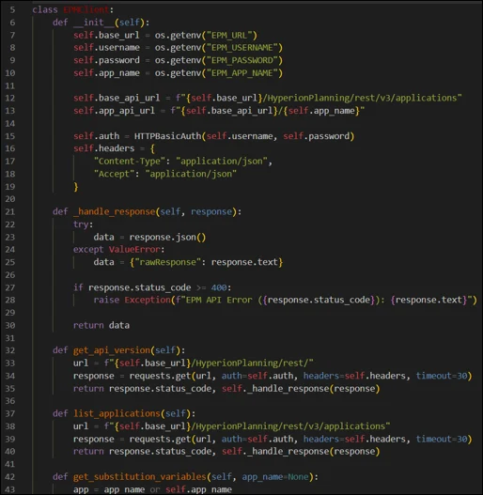Click line number 21 in the gutter

click(10, 211)
